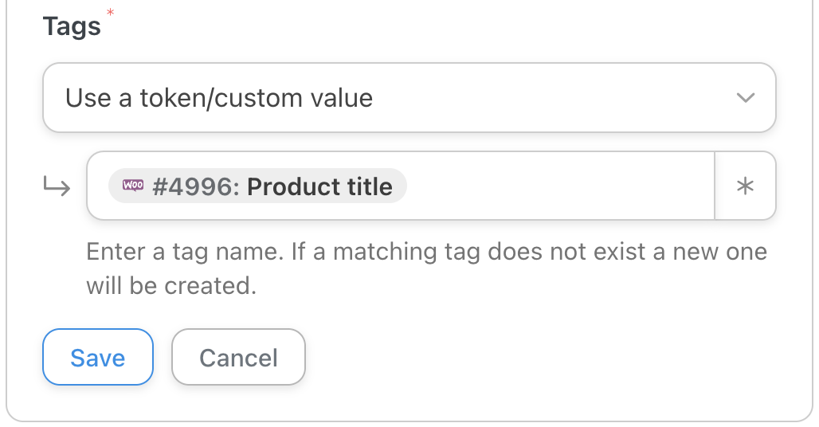Open the token picker asterisk button
This screenshot has width=819, height=427.
click(745, 186)
